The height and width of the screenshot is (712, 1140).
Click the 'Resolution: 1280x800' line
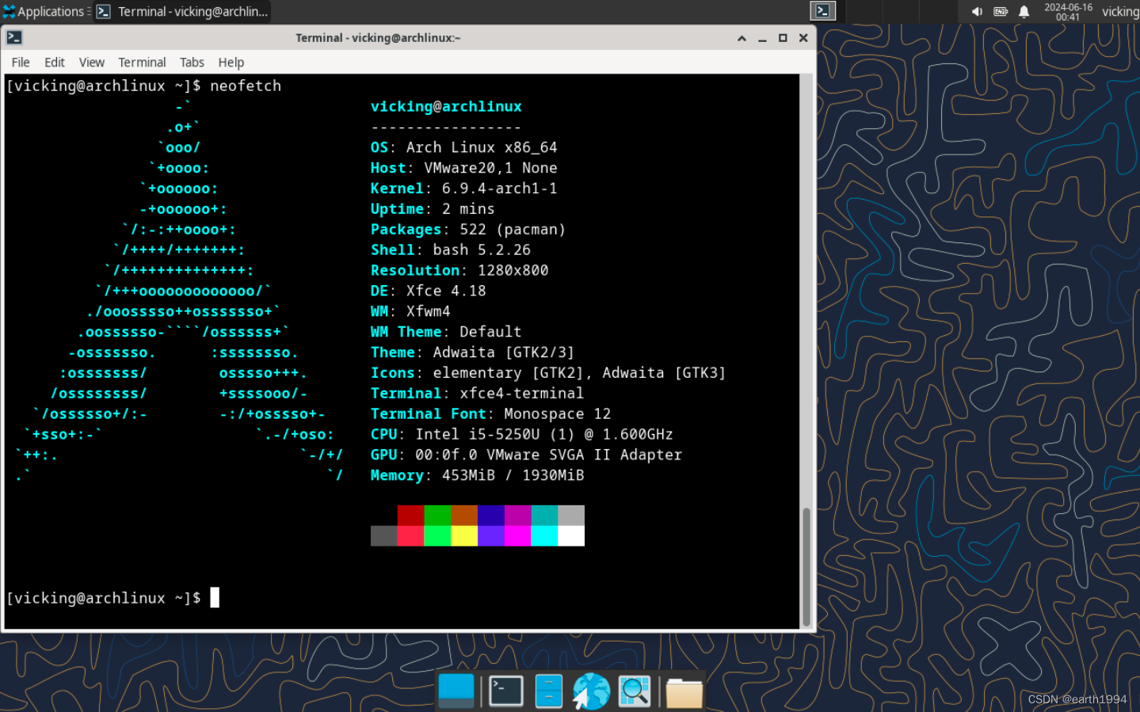(x=459, y=271)
